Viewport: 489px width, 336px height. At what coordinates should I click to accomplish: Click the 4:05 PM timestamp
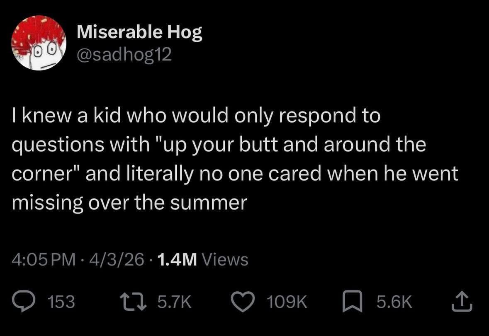(44, 260)
